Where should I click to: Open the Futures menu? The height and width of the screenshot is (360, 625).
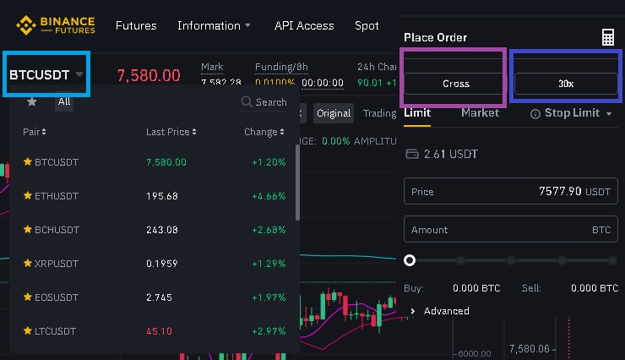(x=136, y=25)
